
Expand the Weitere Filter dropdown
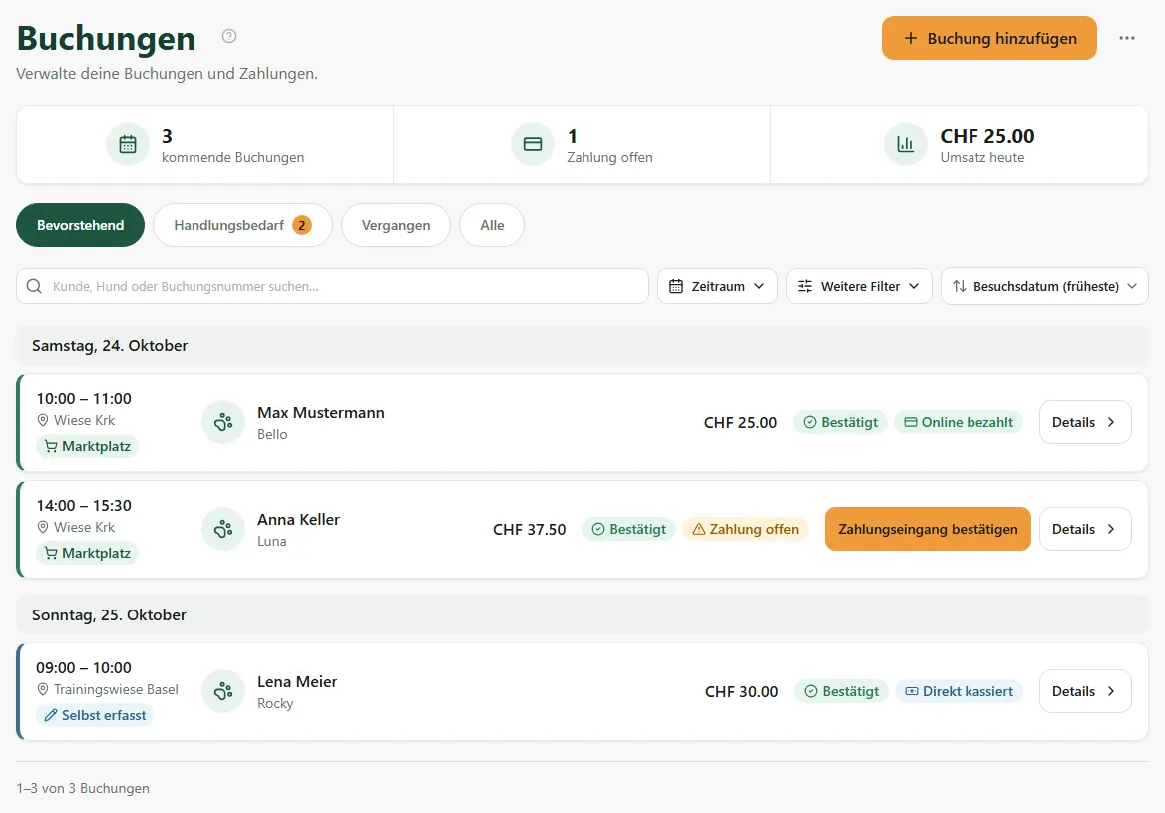point(859,287)
